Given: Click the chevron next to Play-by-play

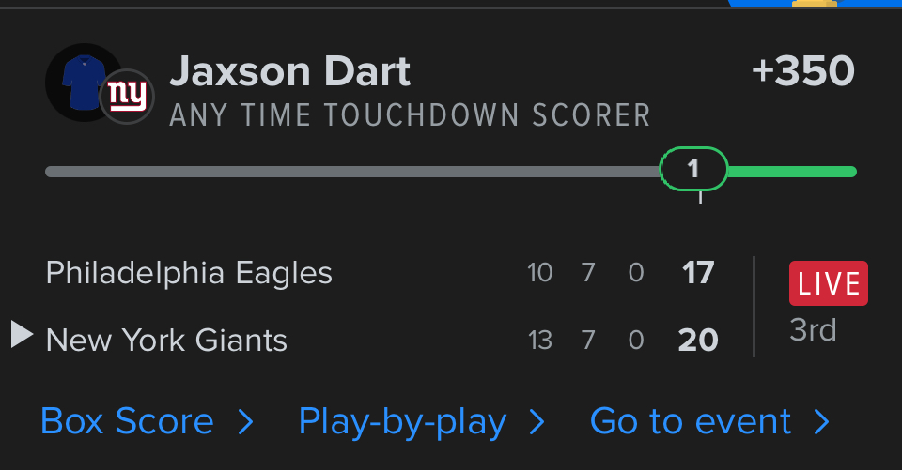Looking at the screenshot, I should tap(537, 422).
